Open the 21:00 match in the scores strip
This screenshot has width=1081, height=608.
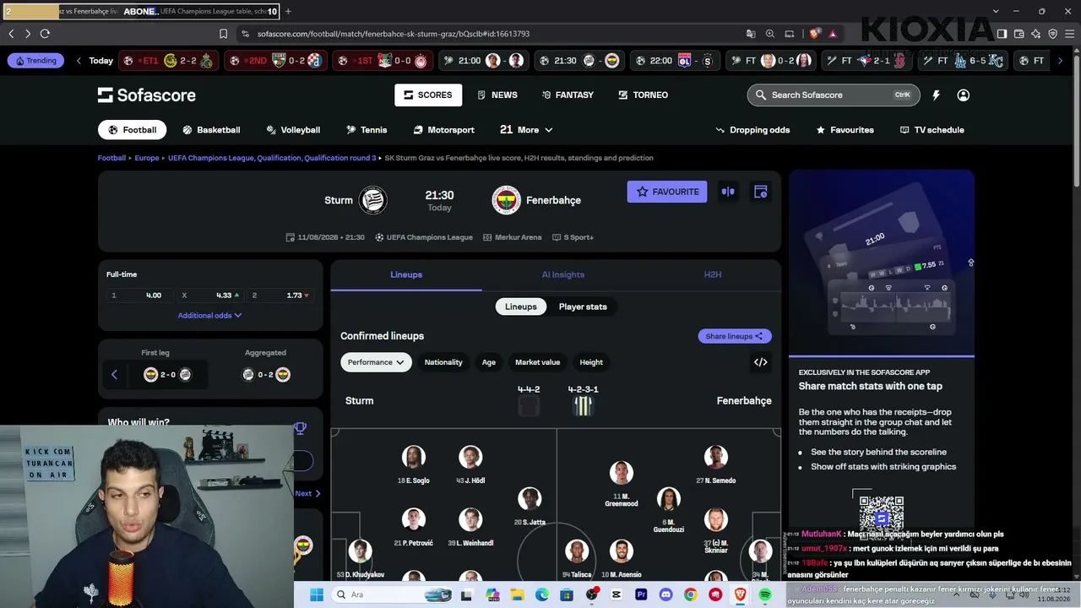(x=482, y=61)
